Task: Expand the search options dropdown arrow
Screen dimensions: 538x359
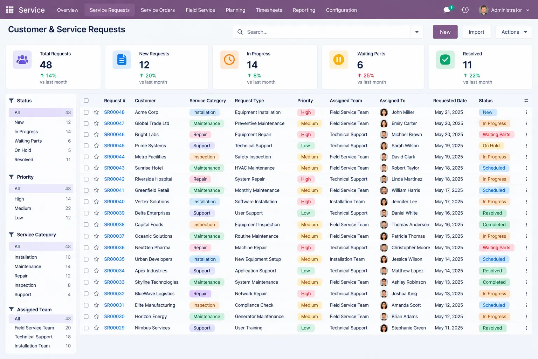Action: tap(417, 32)
